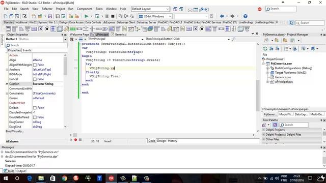Click the IDE Insight search box at top right
The image size is (326, 183).
point(281,9)
